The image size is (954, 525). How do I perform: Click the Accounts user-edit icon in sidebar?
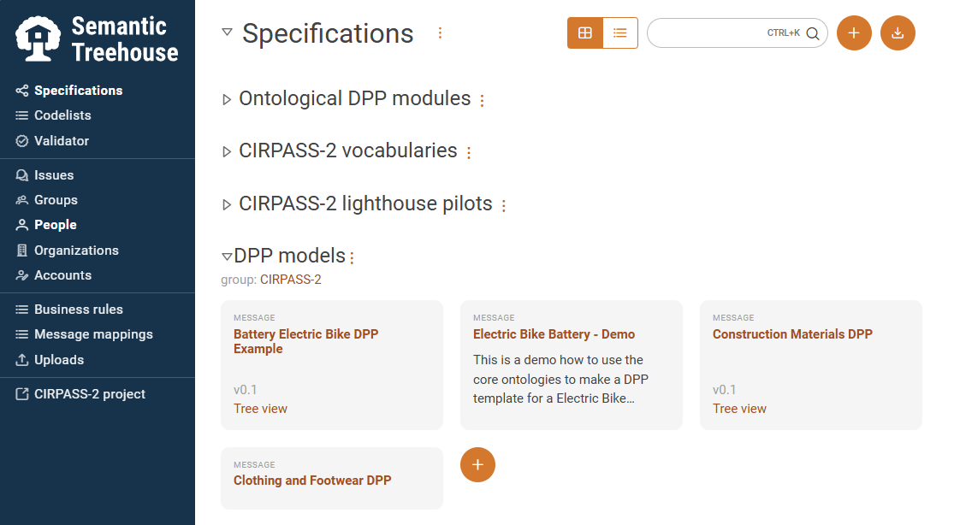pyautogui.click(x=22, y=275)
